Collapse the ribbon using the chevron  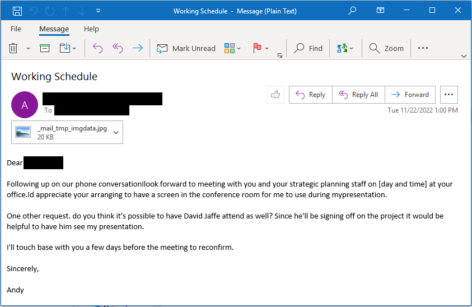[464, 57]
